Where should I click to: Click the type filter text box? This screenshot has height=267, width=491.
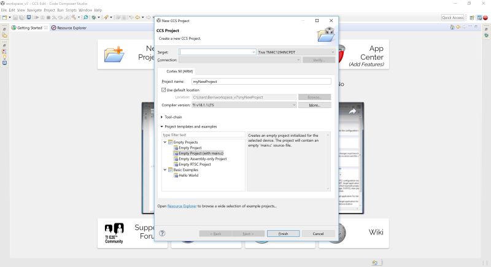[203, 135]
